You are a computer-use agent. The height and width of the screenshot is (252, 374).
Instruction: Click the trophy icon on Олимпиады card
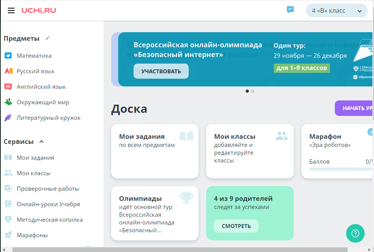(186, 198)
